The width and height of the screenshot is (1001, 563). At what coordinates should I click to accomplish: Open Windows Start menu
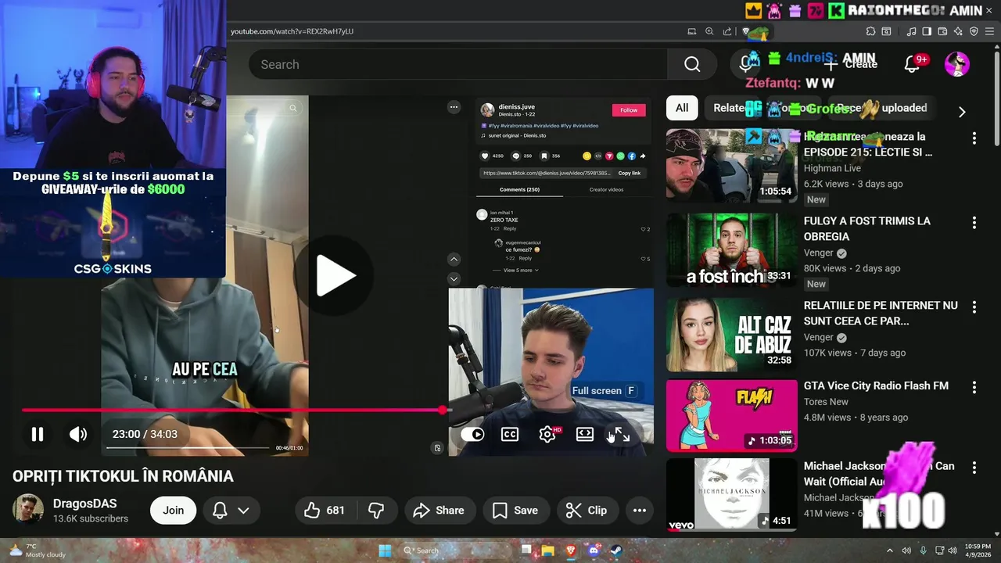click(x=385, y=550)
